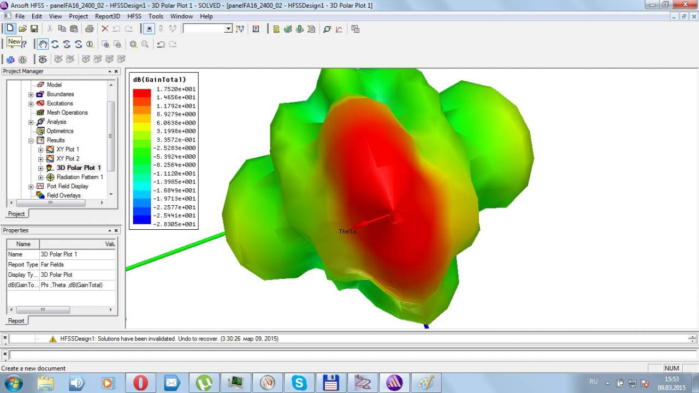Click the Paste clipboard icon
Screen dimensions: 699x393
(73, 29)
